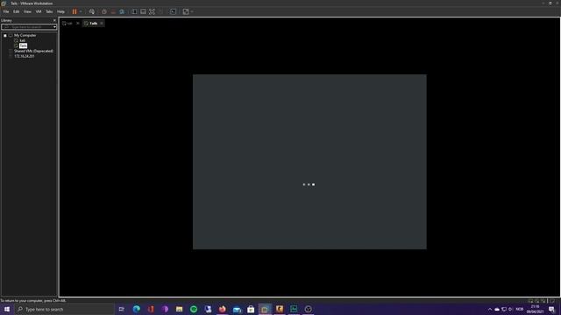561x315 pixels.
Task: Open the stretch display dropdown arrow
Action: pos(192,11)
